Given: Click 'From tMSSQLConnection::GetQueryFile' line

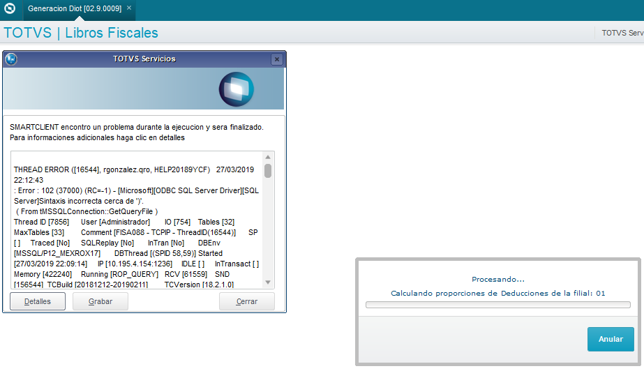Looking at the screenshot, I should click(87, 211).
